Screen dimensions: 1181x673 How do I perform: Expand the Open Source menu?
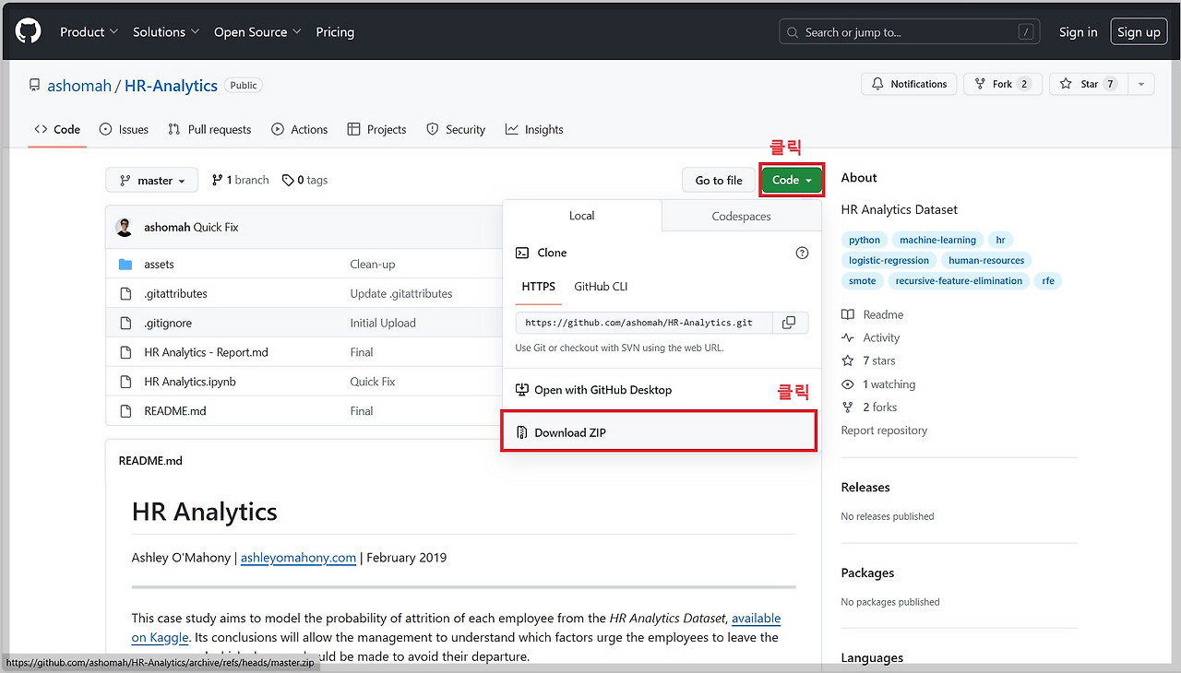(257, 32)
